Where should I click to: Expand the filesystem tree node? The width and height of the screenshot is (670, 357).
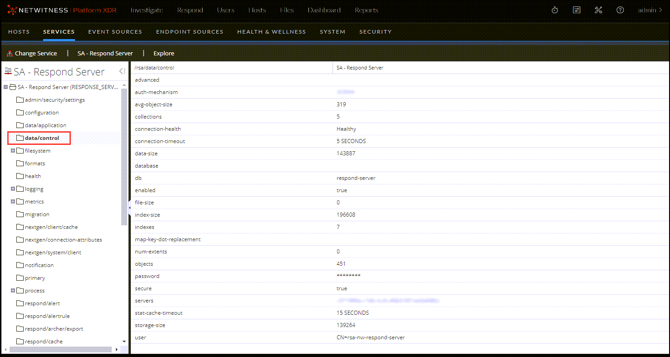tap(13, 150)
